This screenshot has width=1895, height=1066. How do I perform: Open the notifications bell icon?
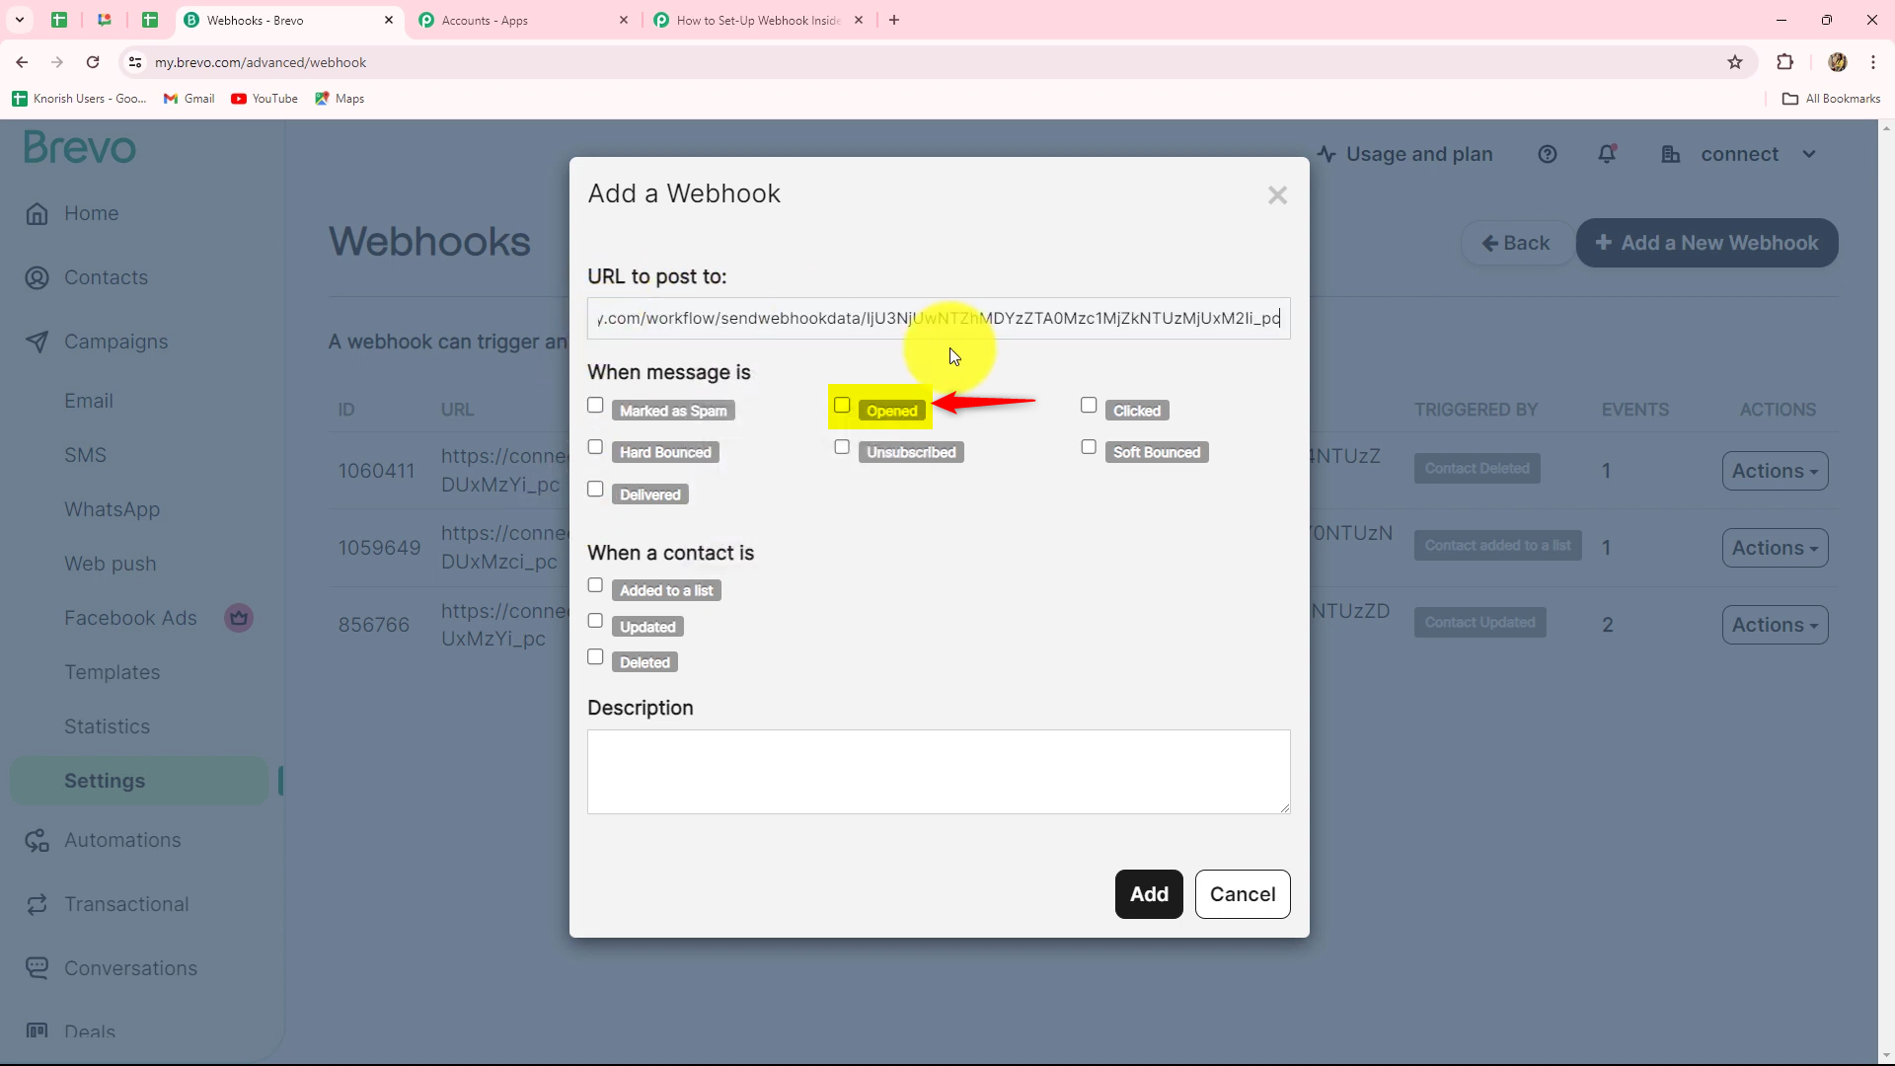(1607, 154)
